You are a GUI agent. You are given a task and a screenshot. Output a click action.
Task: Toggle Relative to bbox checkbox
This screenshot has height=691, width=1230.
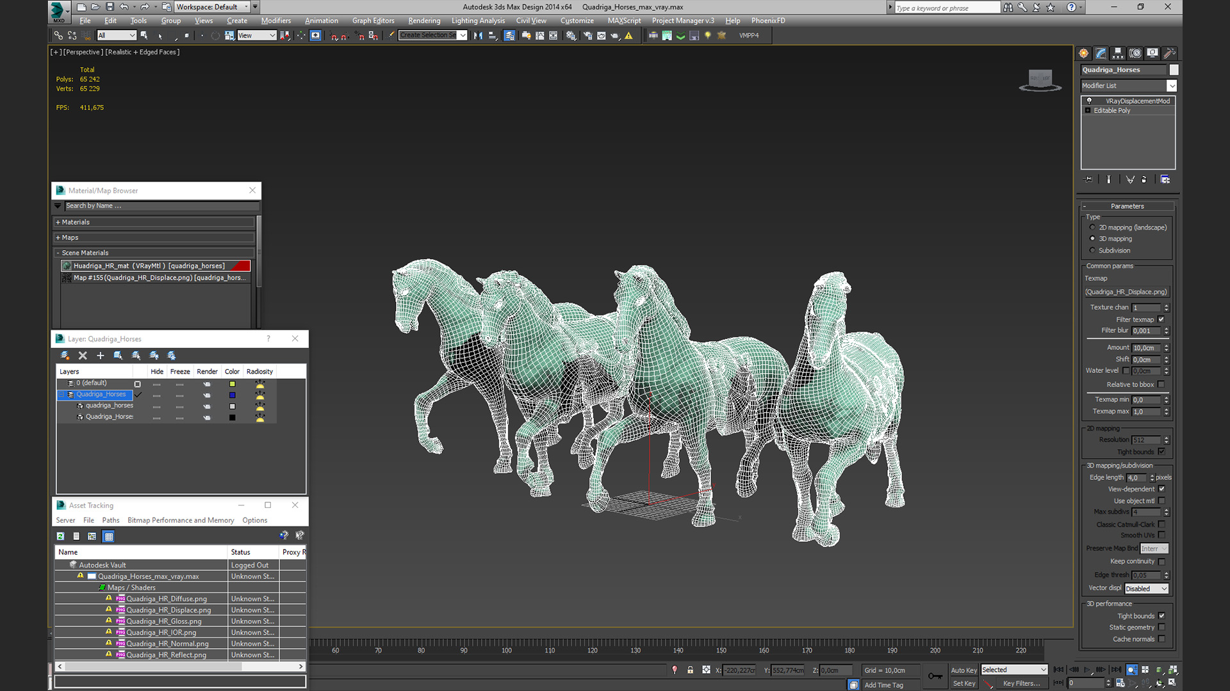click(1161, 385)
